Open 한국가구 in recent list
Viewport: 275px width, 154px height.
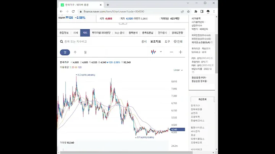click(195, 106)
